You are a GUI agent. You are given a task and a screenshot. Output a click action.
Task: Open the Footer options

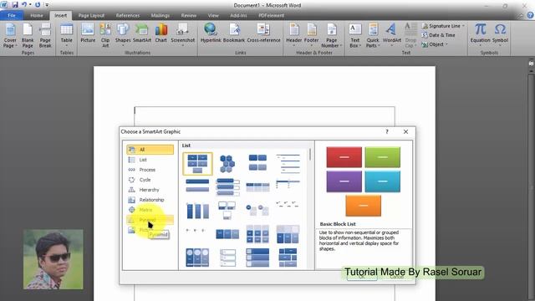(311, 34)
